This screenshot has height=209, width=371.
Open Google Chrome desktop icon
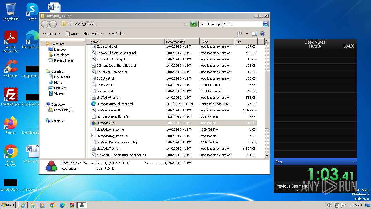[x=10, y=156]
